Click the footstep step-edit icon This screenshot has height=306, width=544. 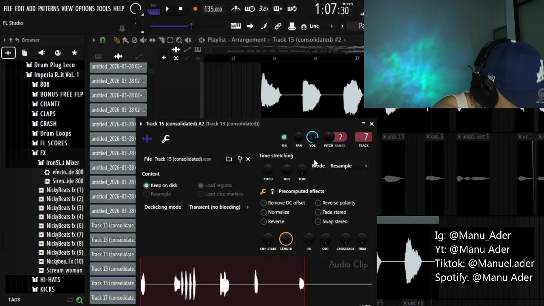[x=264, y=26]
